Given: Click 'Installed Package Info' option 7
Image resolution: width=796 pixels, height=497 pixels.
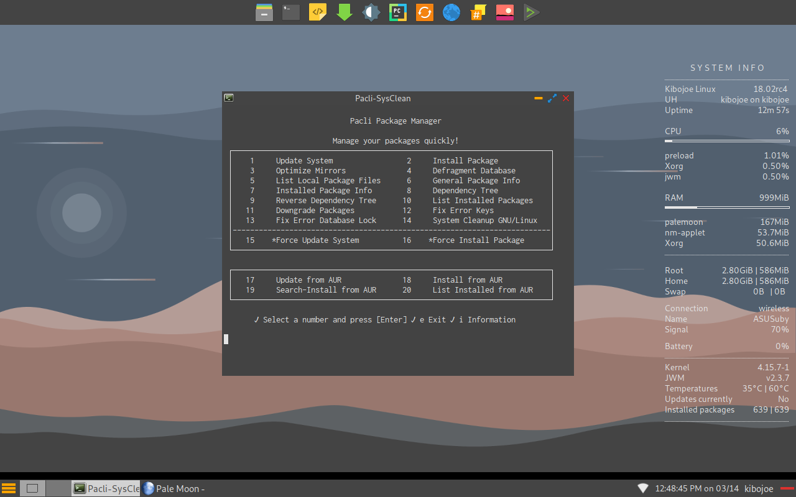Looking at the screenshot, I should pyautogui.click(x=324, y=190).
